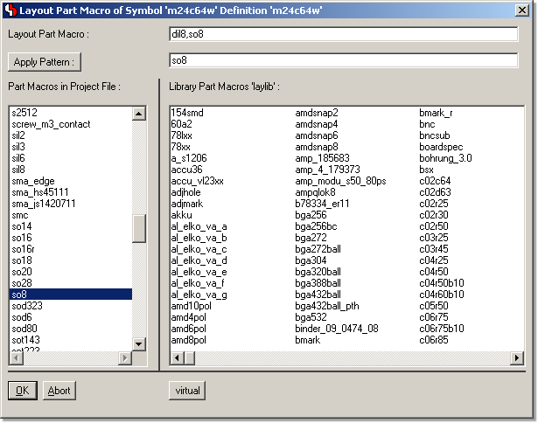Select s2512 in the project macros list
This screenshot has height=423, width=538.
(x=24, y=113)
